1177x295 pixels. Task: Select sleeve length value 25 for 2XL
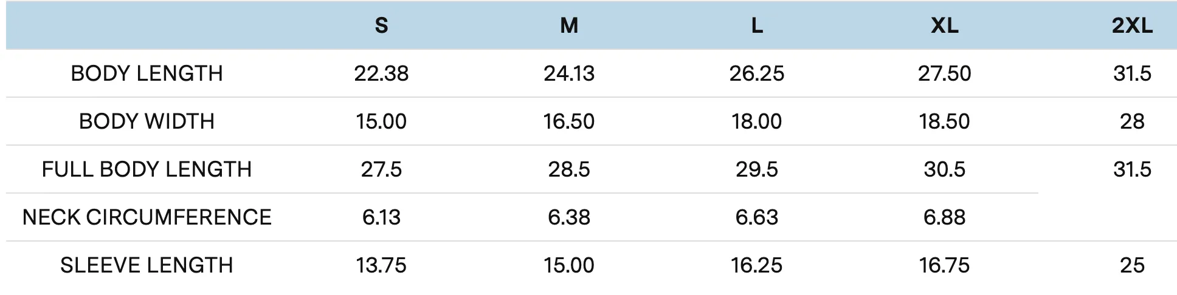[1132, 265]
